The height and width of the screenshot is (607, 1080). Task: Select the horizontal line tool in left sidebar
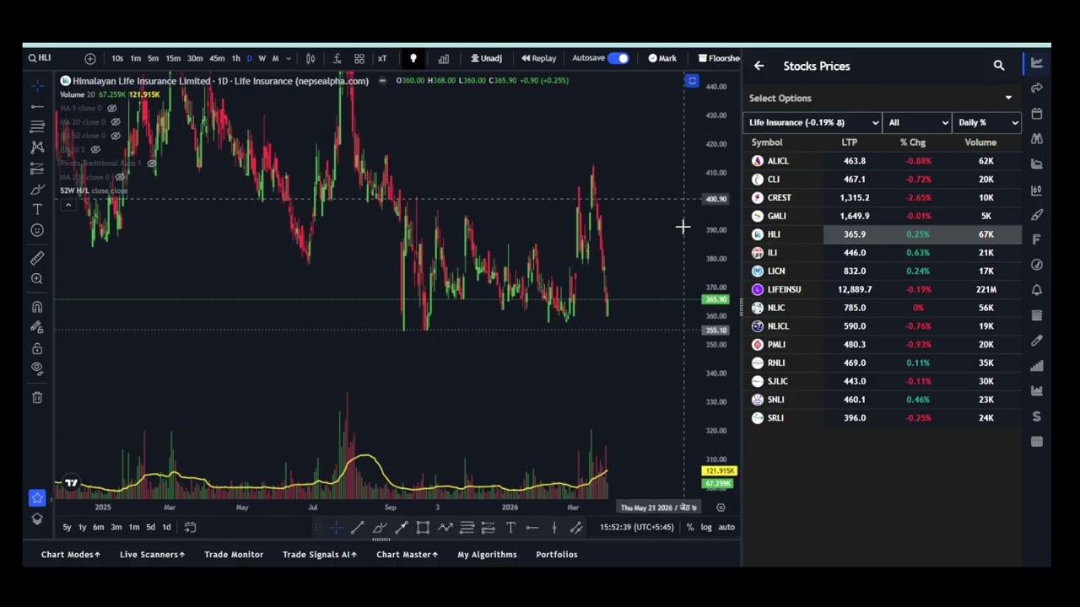point(37,106)
